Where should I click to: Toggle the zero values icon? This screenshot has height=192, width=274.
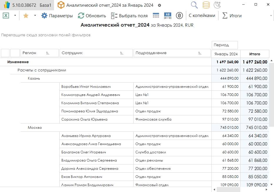(179, 16)
